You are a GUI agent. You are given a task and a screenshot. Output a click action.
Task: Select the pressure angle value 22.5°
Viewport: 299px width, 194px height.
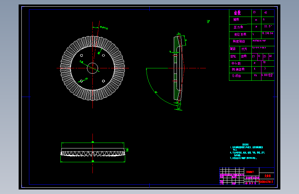click(268, 26)
